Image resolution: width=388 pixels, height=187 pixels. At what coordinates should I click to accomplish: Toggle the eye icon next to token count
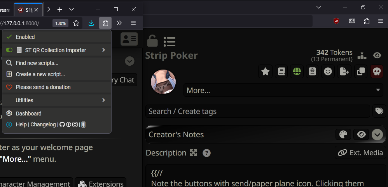377,56
